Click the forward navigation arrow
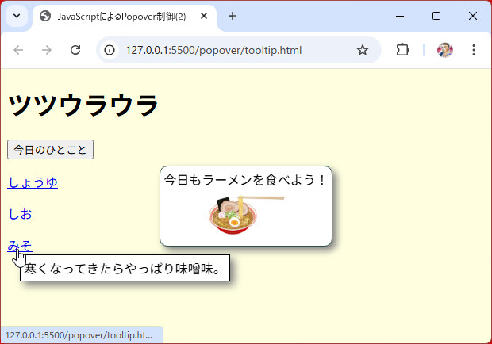492x344 pixels. 47,50
